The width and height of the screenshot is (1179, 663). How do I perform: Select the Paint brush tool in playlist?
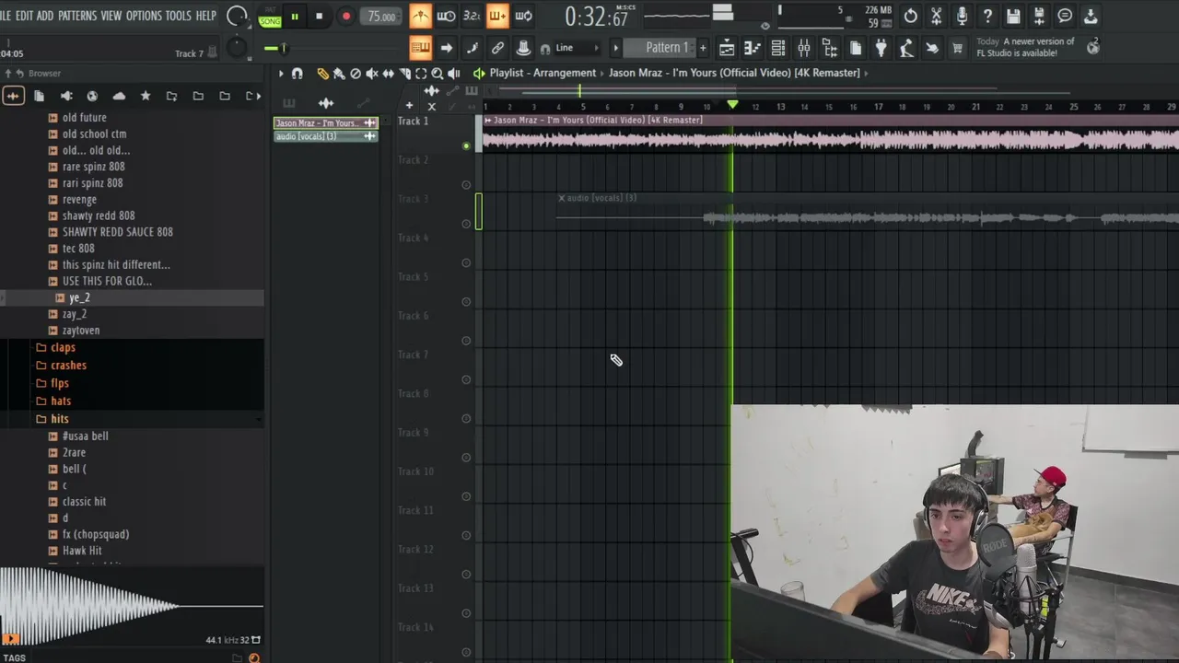[x=339, y=74]
